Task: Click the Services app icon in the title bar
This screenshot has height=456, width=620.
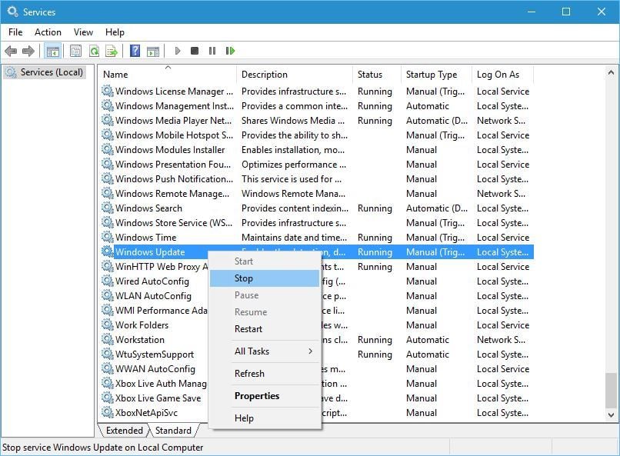Action: (x=12, y=12)
